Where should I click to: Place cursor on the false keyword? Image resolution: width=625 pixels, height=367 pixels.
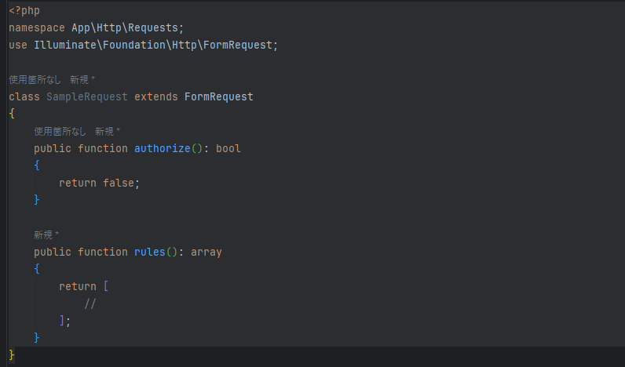[x=119, y=183]
